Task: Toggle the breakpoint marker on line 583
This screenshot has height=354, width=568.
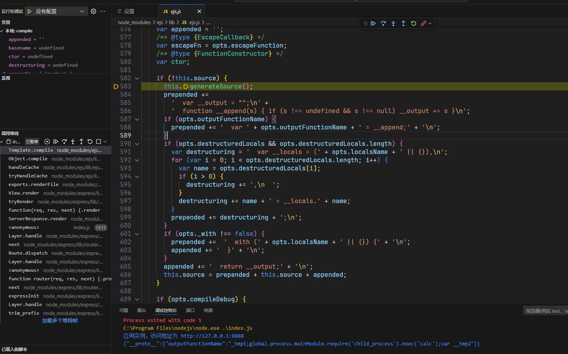Action: (x=116, y=87)
